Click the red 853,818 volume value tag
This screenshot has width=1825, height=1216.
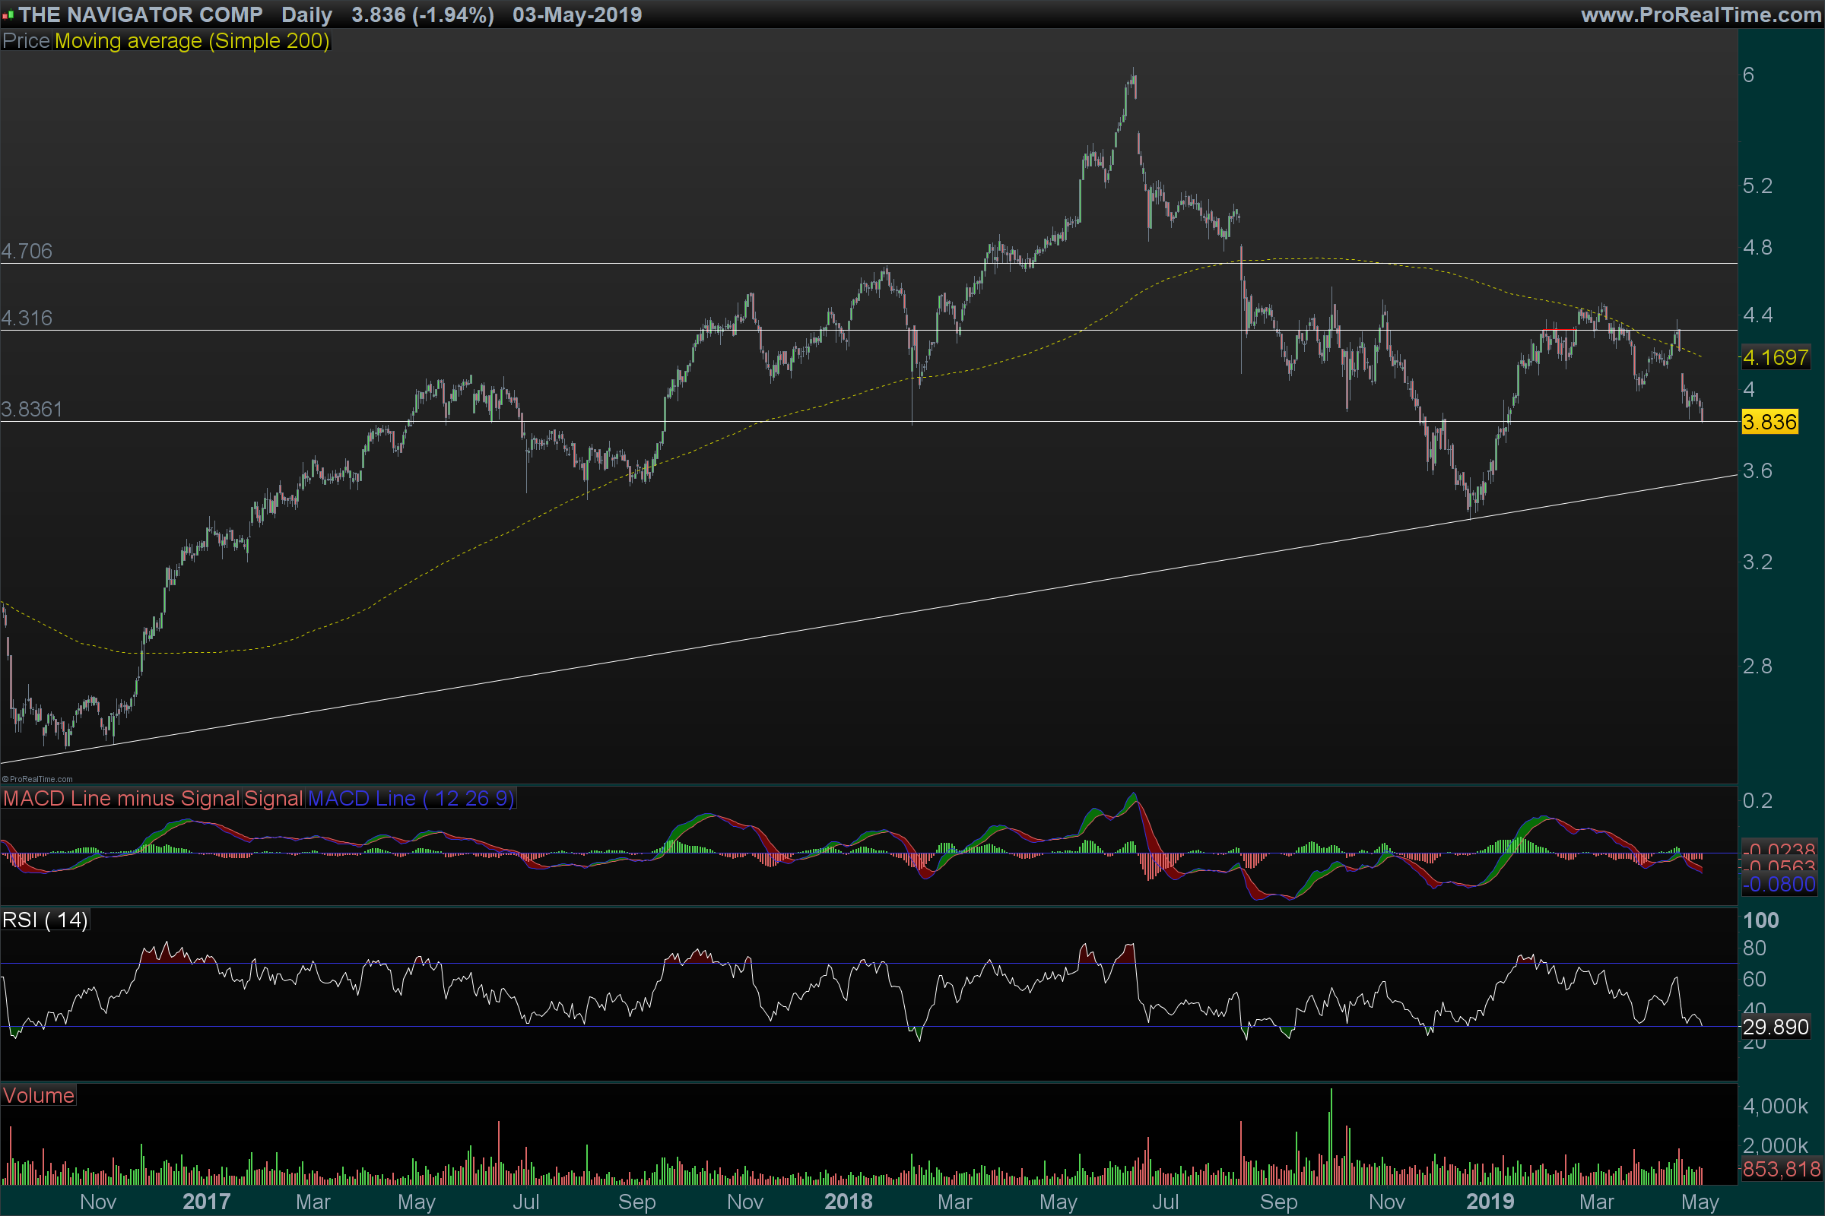(1781, 1170)
